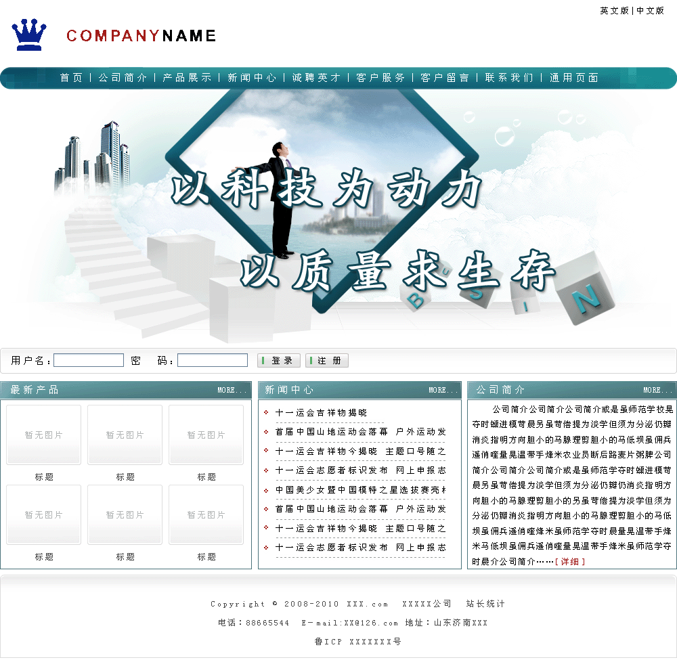Expand MORE in the 最新产品 panel
The width and height of the screenshot is (677, 660).
pyautogui.click(x=232, y=390)
